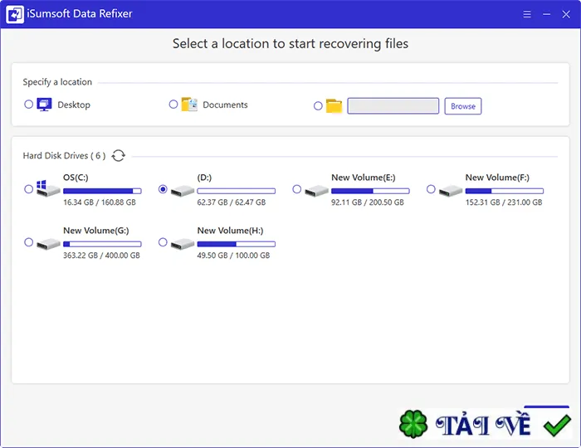The height and width of the screenshot is (448, 581).
Task: Click the OS(C:) usage bar
Action: tap(102, 191)
